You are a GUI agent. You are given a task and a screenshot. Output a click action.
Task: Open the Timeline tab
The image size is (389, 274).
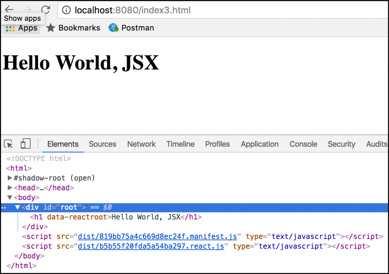click(180, 144)
